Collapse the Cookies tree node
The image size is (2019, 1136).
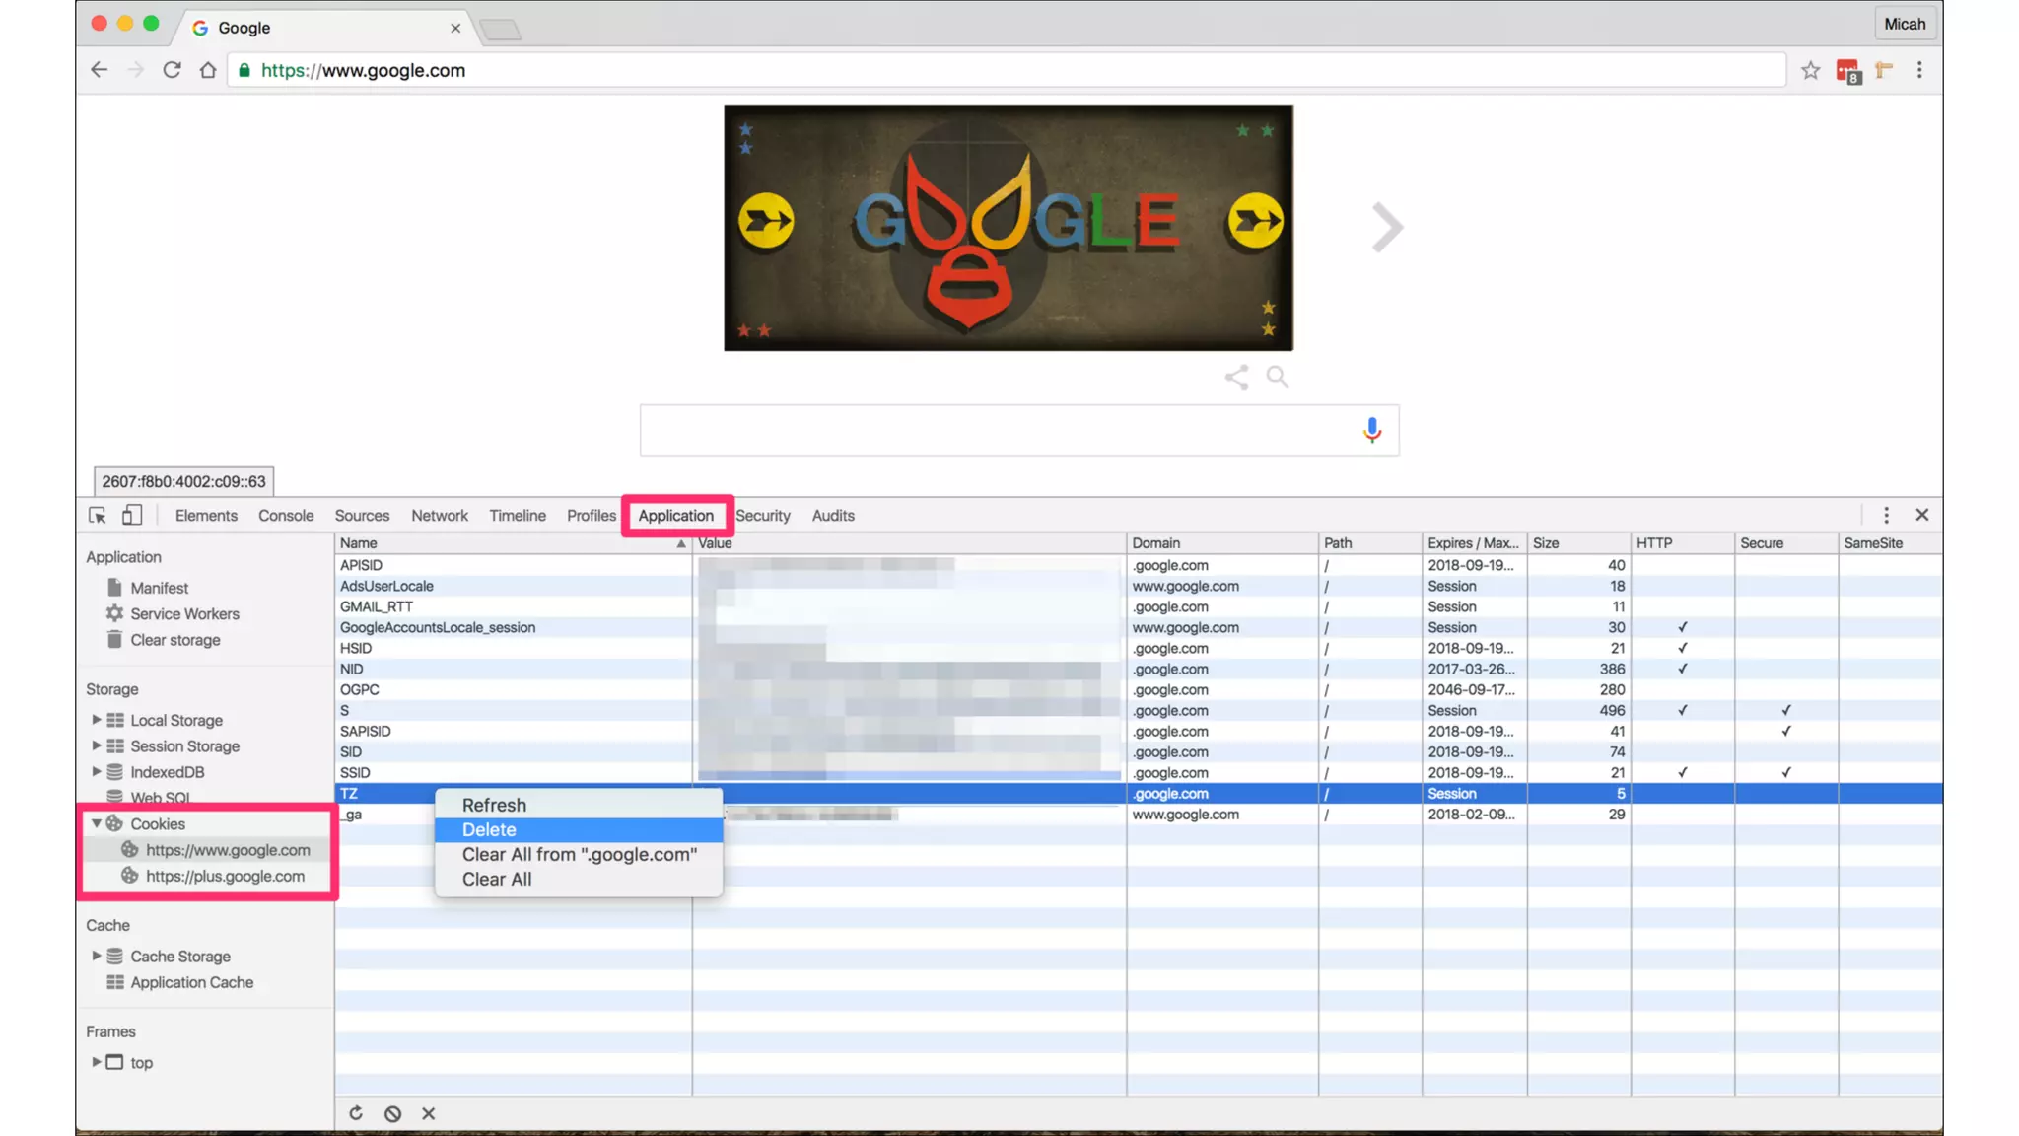97,823
